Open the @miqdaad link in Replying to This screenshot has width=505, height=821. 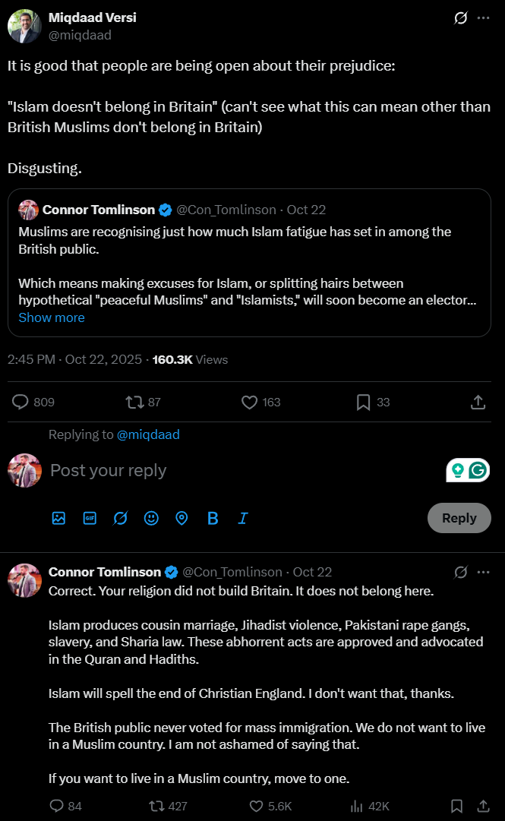[148, 434]
